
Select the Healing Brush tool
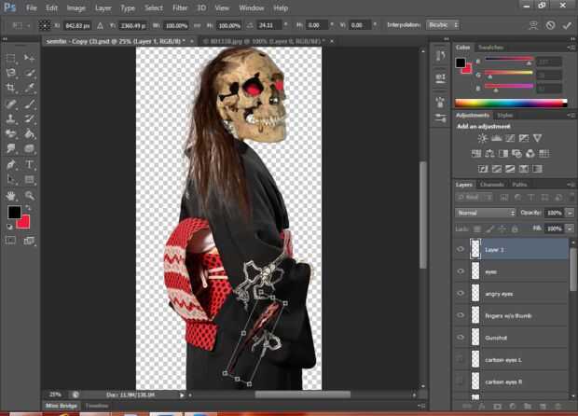pyautogui.click(x=10, y=104)
